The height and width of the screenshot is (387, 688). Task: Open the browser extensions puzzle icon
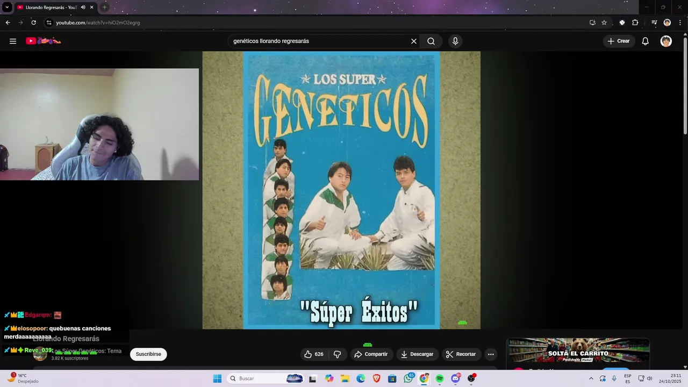coord(635,23)
